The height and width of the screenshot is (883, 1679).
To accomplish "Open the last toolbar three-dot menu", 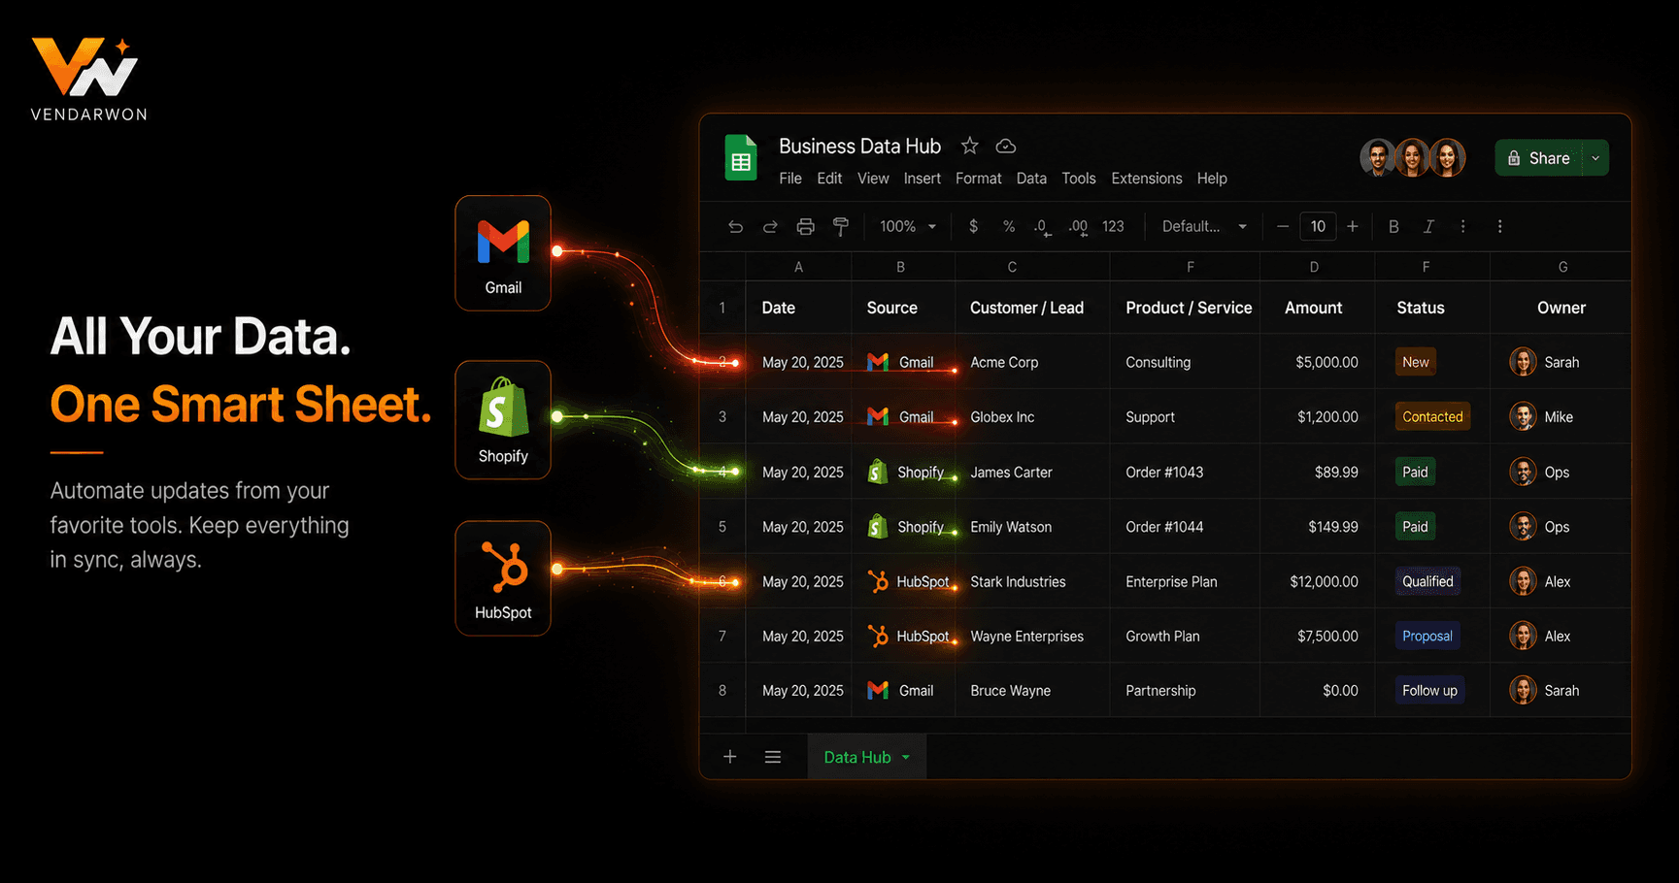I will click(x=1500, y=226).
